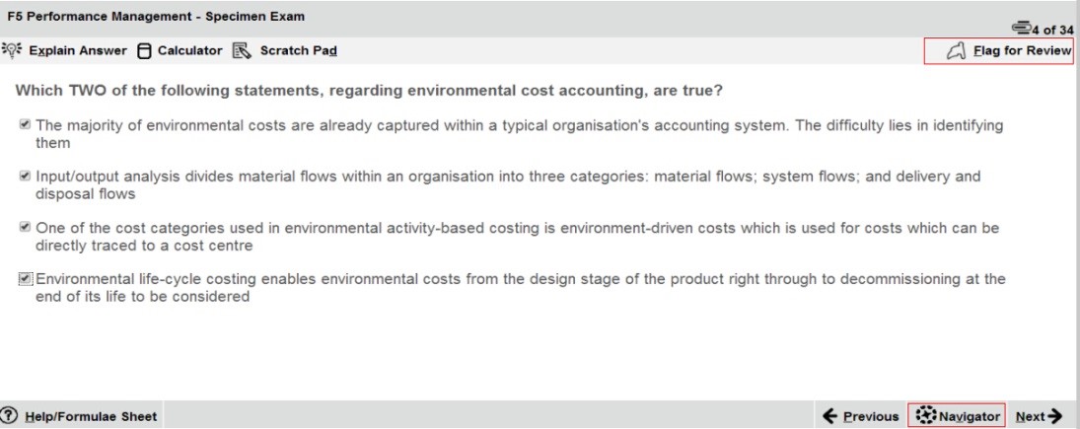Click the Calculator label
Screen dimensions: 1080x429
[190, 51]
